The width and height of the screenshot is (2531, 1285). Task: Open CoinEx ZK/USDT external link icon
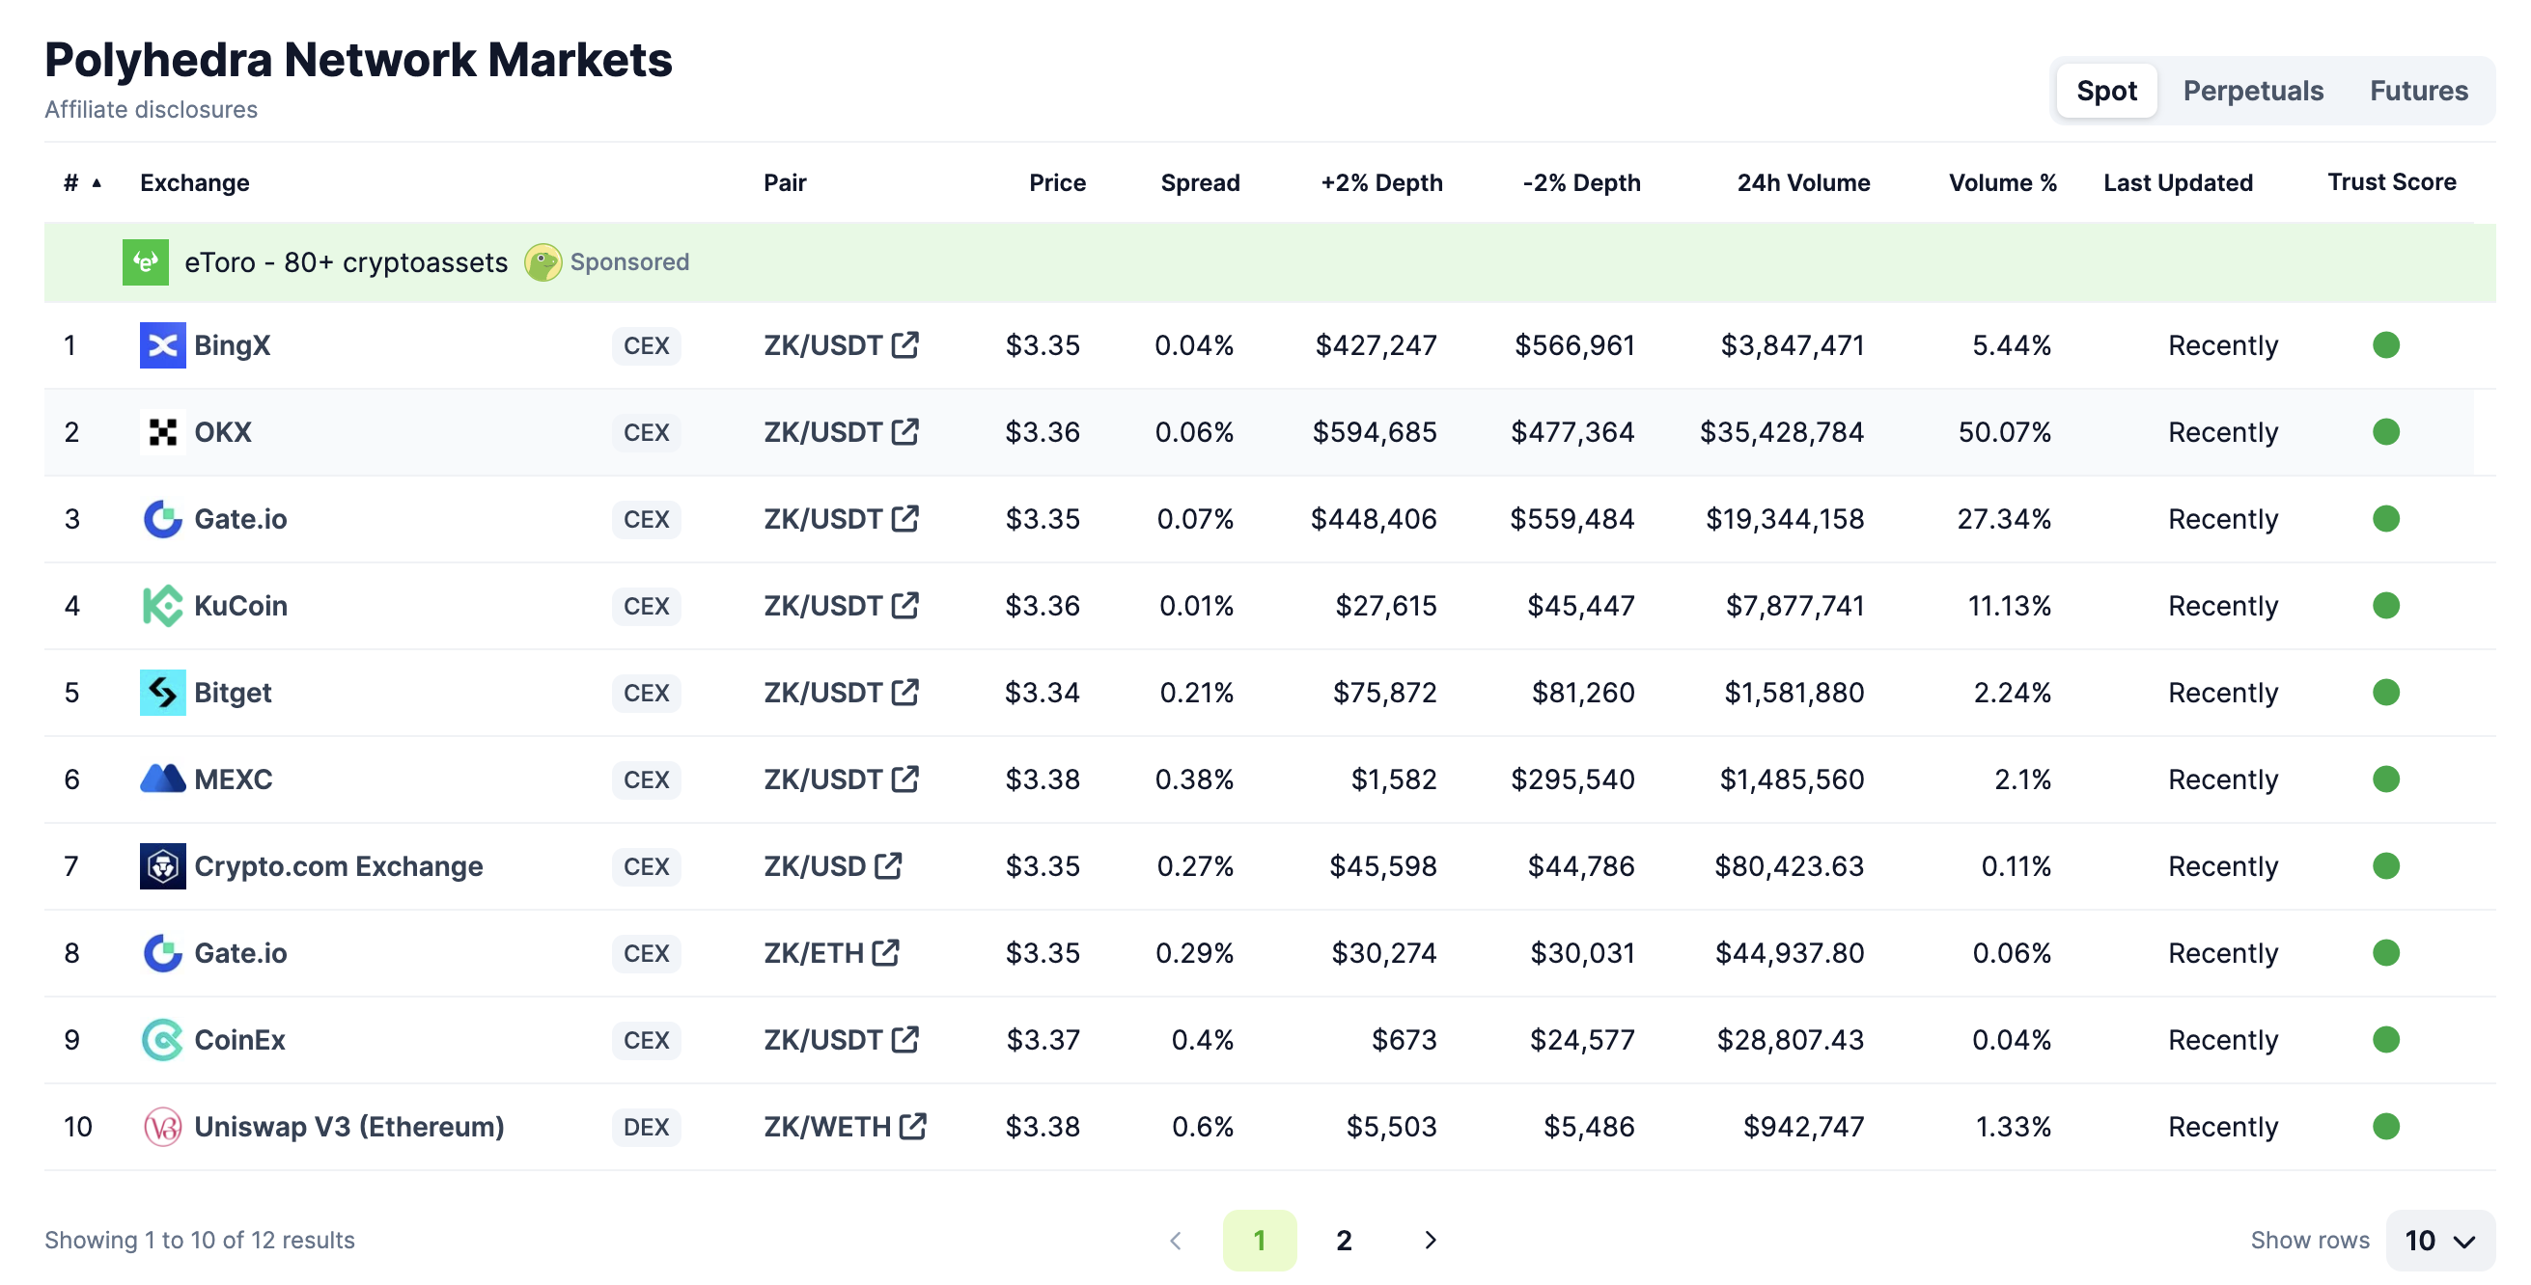[x=904, y=1039]
